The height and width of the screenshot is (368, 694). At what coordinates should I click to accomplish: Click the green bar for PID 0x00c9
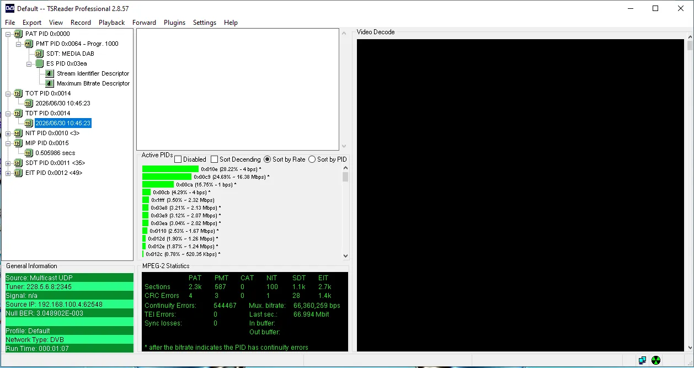[x=167, y=177]
